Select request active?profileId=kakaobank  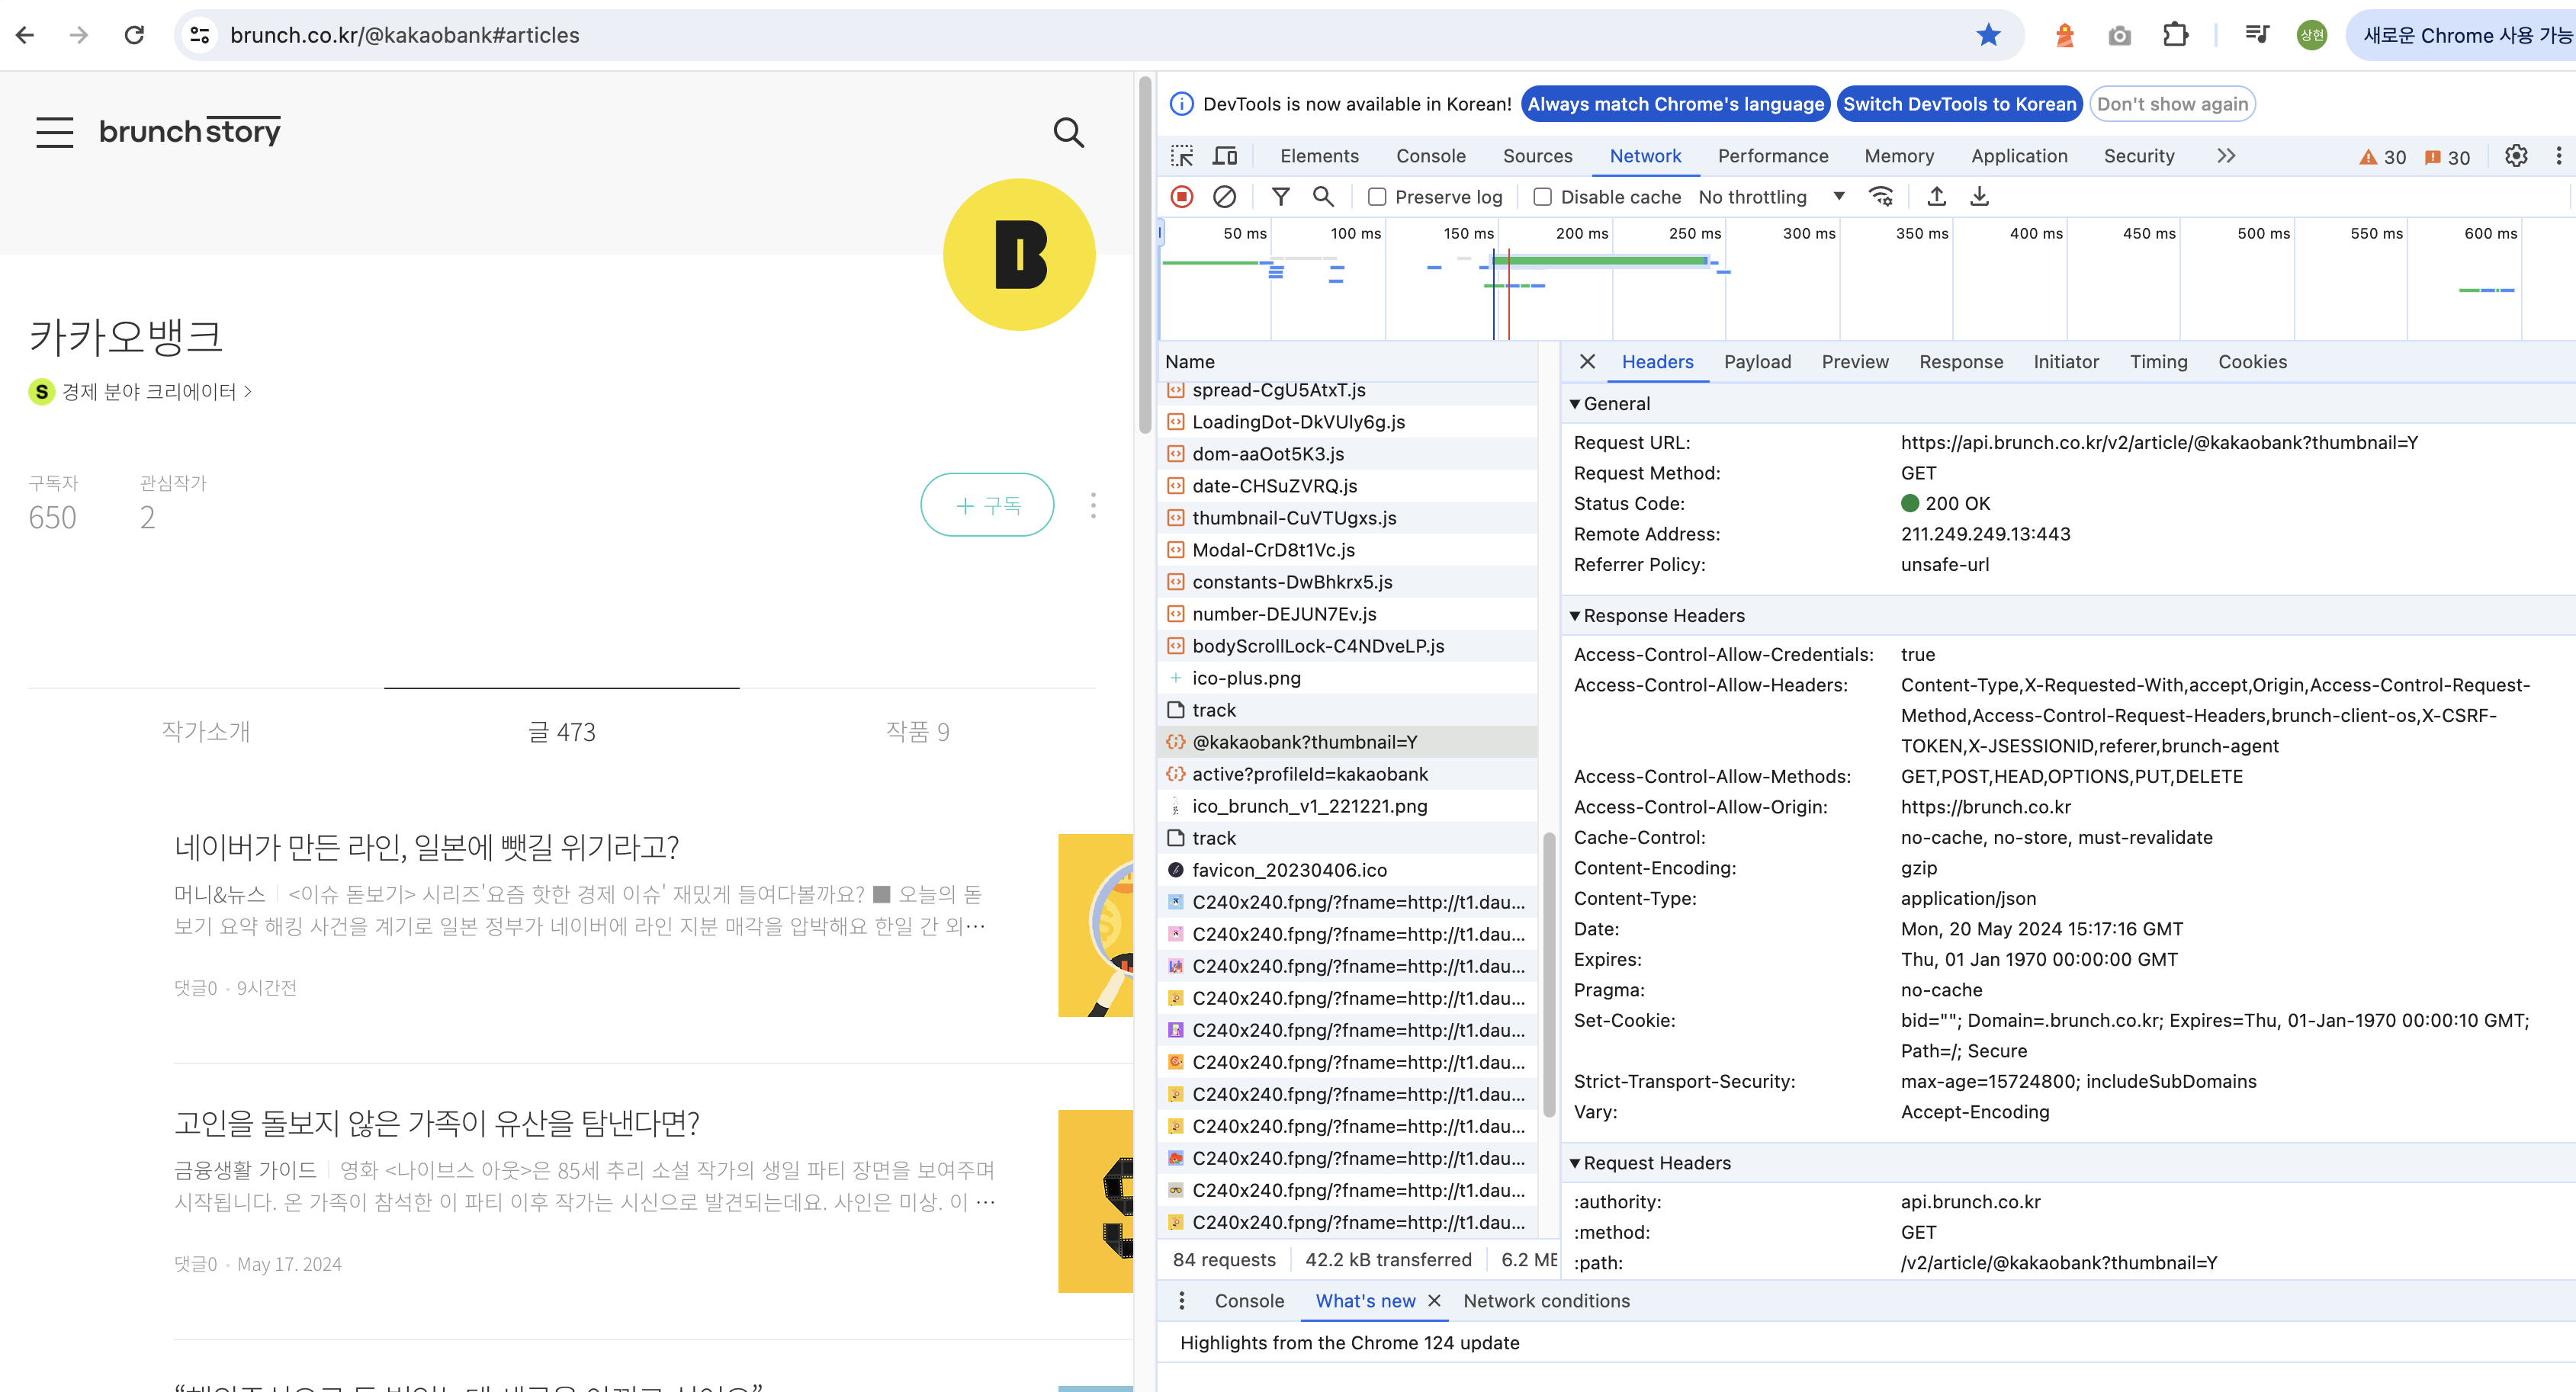click(x=1348, y=774)
